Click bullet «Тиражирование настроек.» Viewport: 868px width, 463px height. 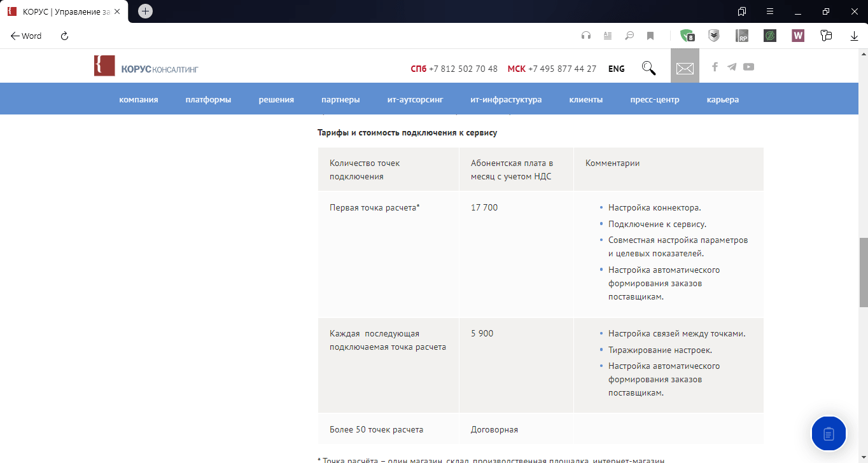click(x=660, y=350)
